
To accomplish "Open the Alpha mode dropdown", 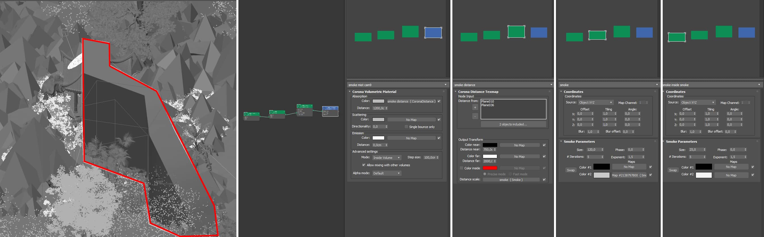I will pyautogui.click(x=387, y=173).
